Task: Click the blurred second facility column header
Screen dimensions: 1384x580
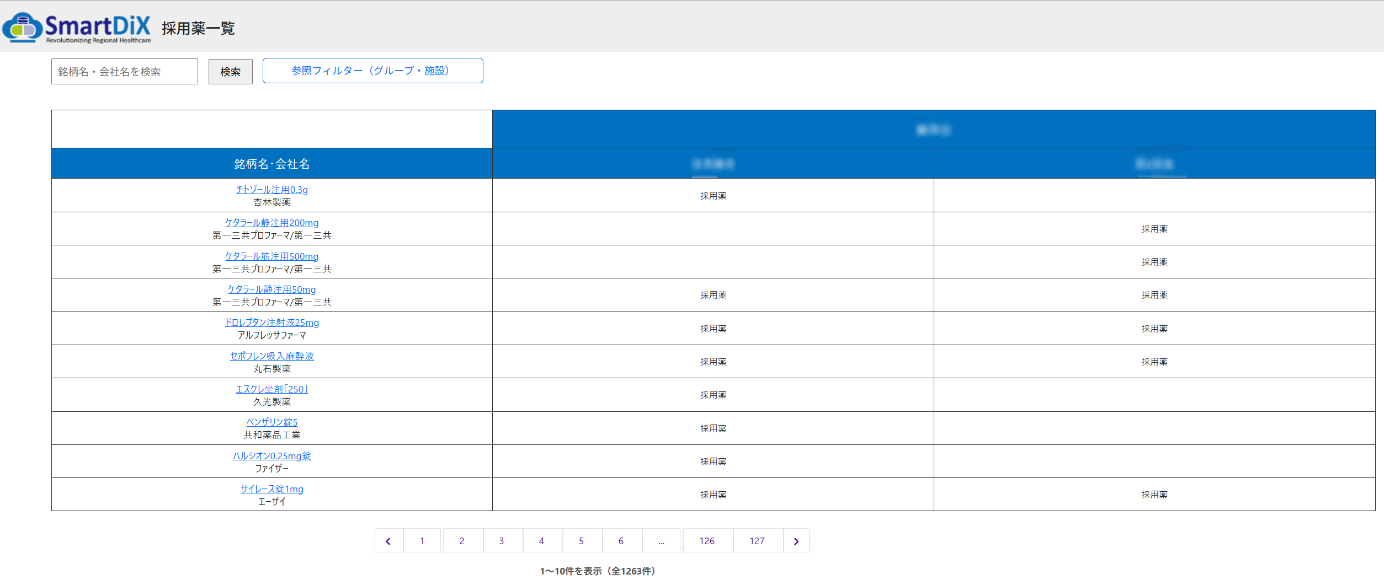Action: 1154,164
